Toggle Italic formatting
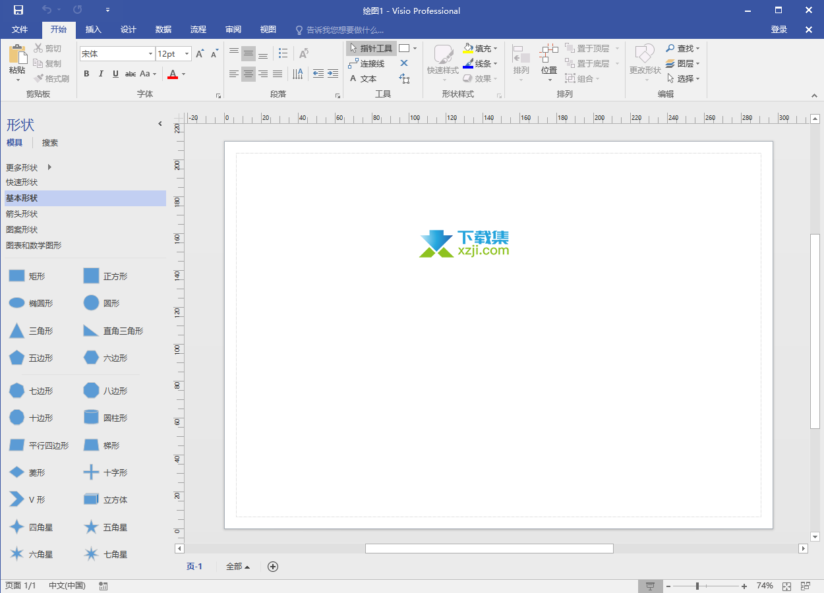This screenshot has height=593, width=824. 101,74
